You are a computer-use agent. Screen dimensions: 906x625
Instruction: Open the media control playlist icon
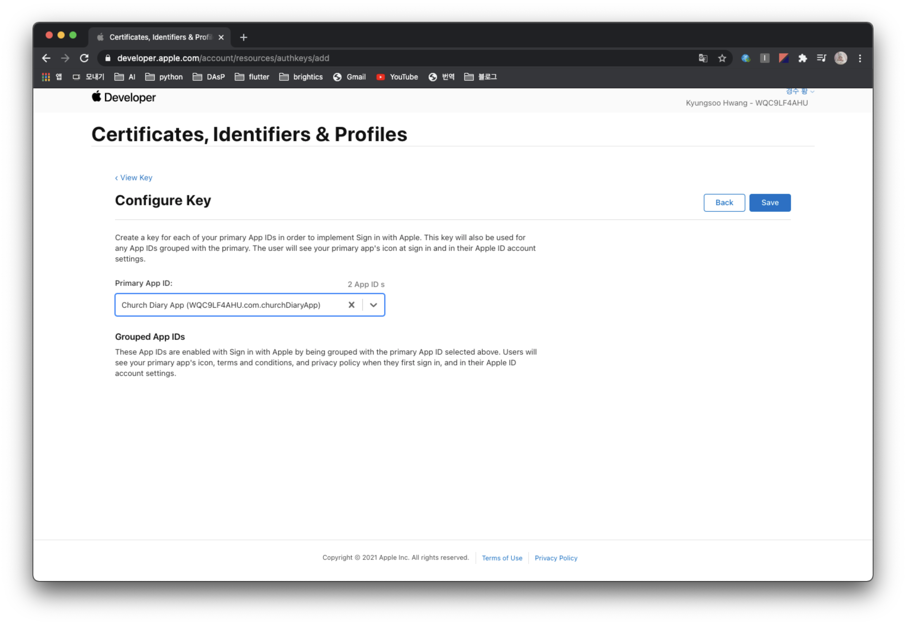coord(822,58)
